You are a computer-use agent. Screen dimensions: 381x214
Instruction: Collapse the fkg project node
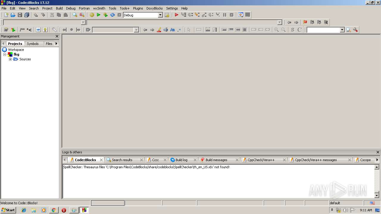[x=4, y=54]
